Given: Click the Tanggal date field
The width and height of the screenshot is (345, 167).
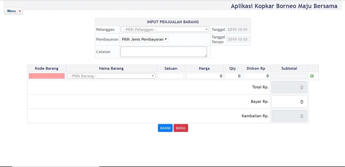Looking at the screenshot, I should [x=238, y=29].
